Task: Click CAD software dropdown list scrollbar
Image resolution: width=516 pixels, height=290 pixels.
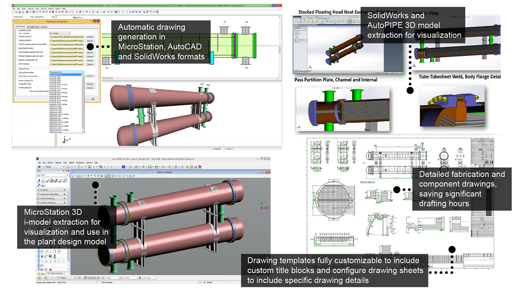Action: pyautogui.click(x=83, y=103)
